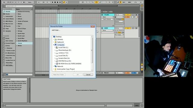Open the All Ins input dropdown on 2 MIDI
This screenshot has width=193, height=108.
coord(119,28)
